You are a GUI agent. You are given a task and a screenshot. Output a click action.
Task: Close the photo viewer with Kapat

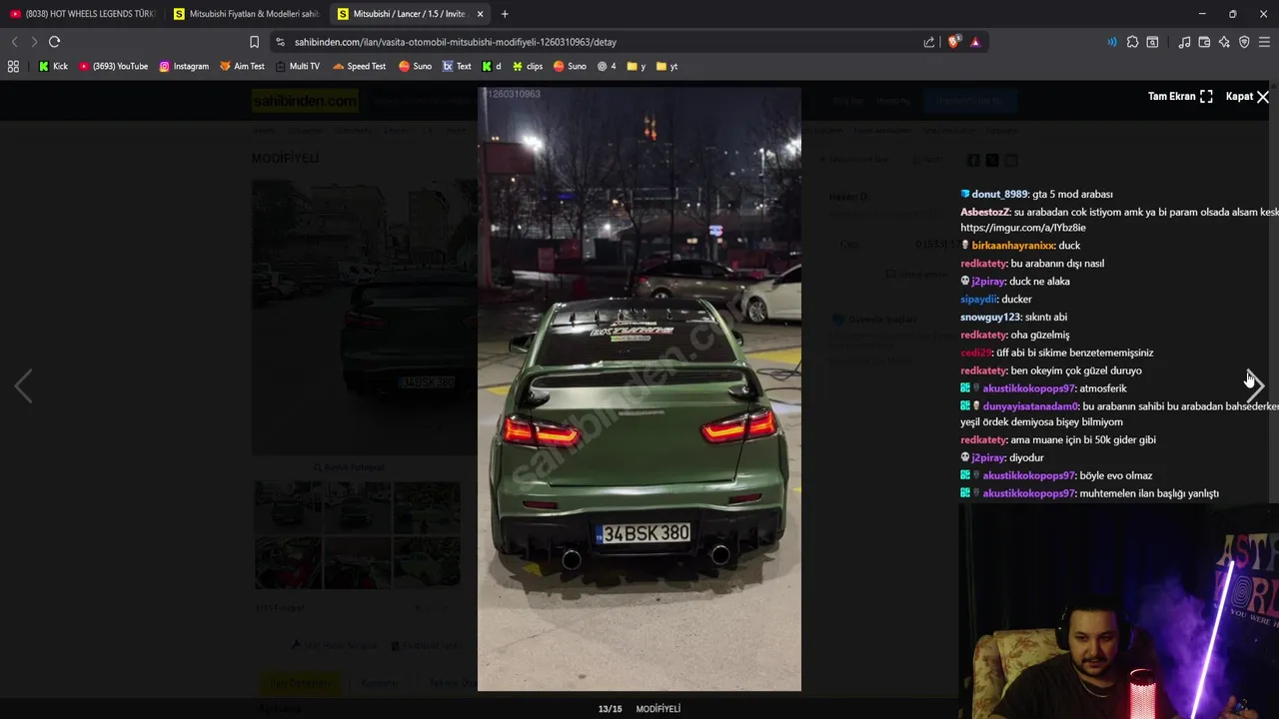pos(1247,96)
